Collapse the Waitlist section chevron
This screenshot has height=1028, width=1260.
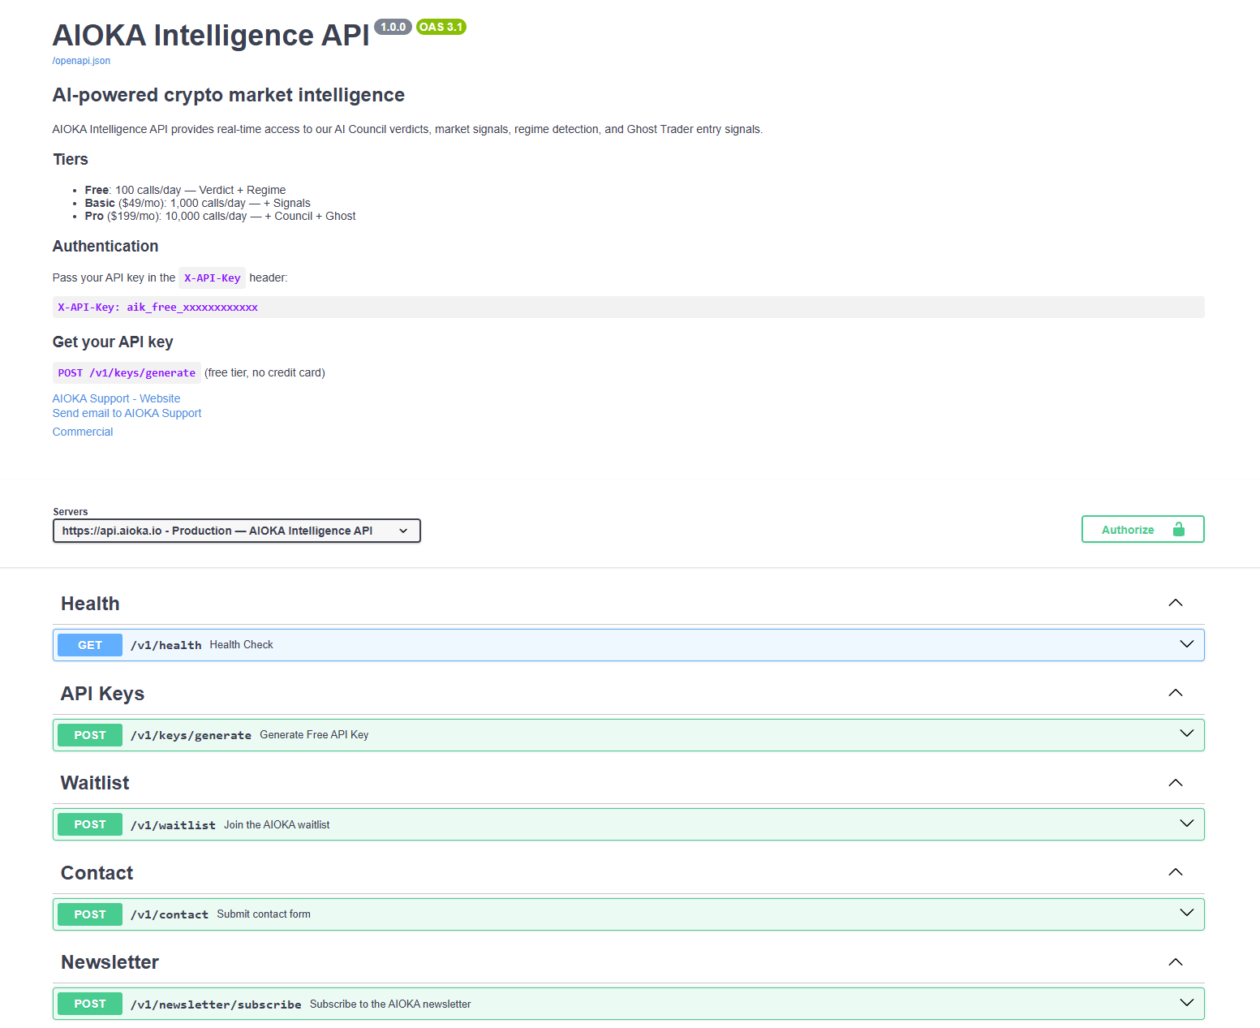pyautogui.click(x=1176, y=783)
